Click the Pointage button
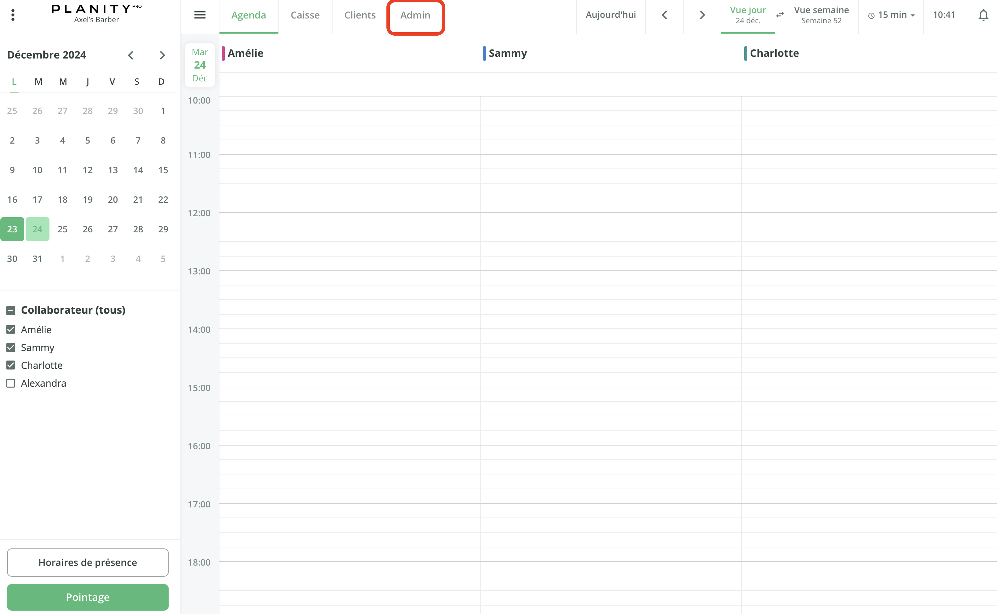This screenshot has width=997, height=614. click(88, 597)
